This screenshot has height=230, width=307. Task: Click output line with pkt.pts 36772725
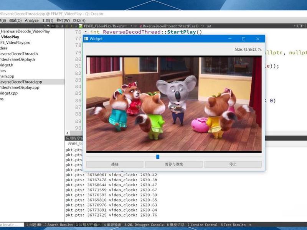click(111, 215)
